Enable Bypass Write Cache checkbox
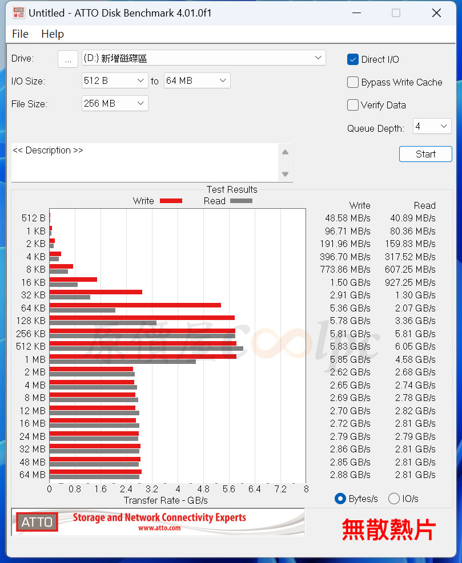Screen dimensions: 462x563 [353, 82]
